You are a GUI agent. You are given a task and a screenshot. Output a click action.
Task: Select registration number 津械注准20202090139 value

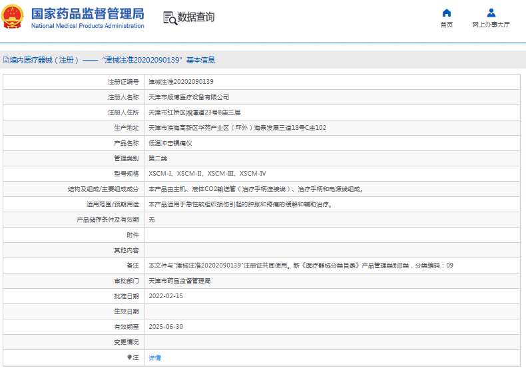181,82
